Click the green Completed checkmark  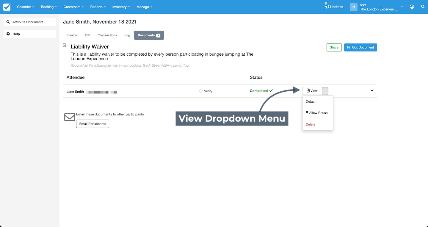271,91
